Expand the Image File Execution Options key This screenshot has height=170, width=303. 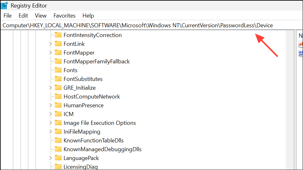(x=50, y=123)
